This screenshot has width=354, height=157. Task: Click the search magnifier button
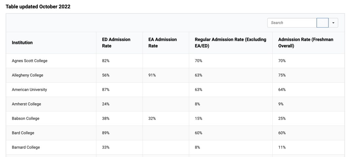[x=323, y=23]
